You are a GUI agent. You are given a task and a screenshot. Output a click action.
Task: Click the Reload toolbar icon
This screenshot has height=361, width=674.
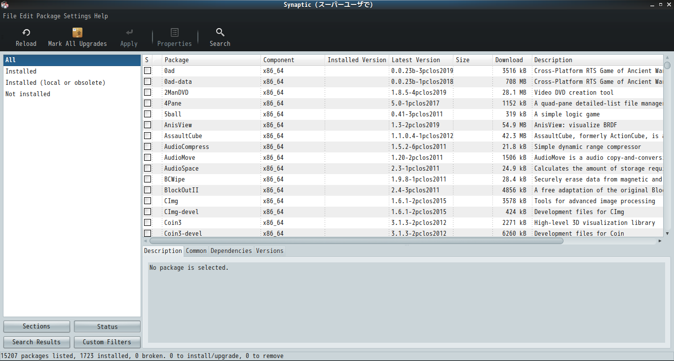click(26, 33)
